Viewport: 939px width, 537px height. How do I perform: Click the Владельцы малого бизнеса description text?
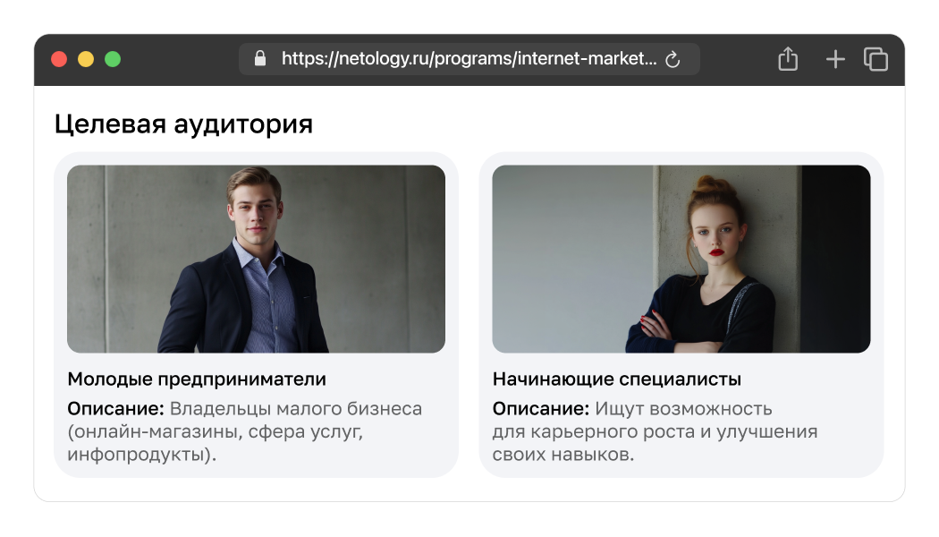click(296, 409)
